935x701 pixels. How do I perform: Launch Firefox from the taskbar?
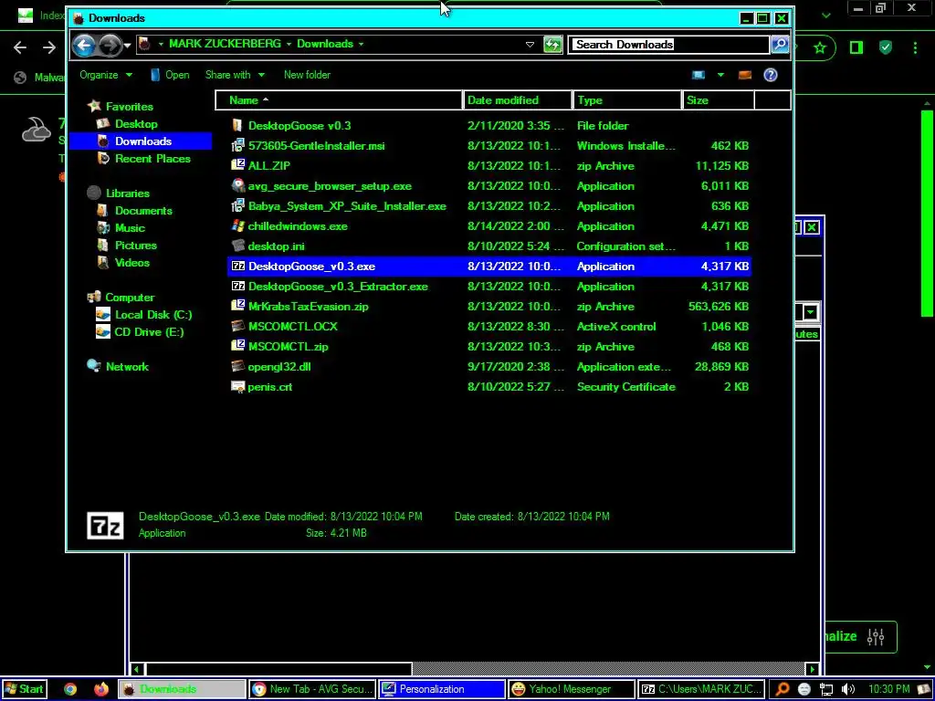[101, 689]
